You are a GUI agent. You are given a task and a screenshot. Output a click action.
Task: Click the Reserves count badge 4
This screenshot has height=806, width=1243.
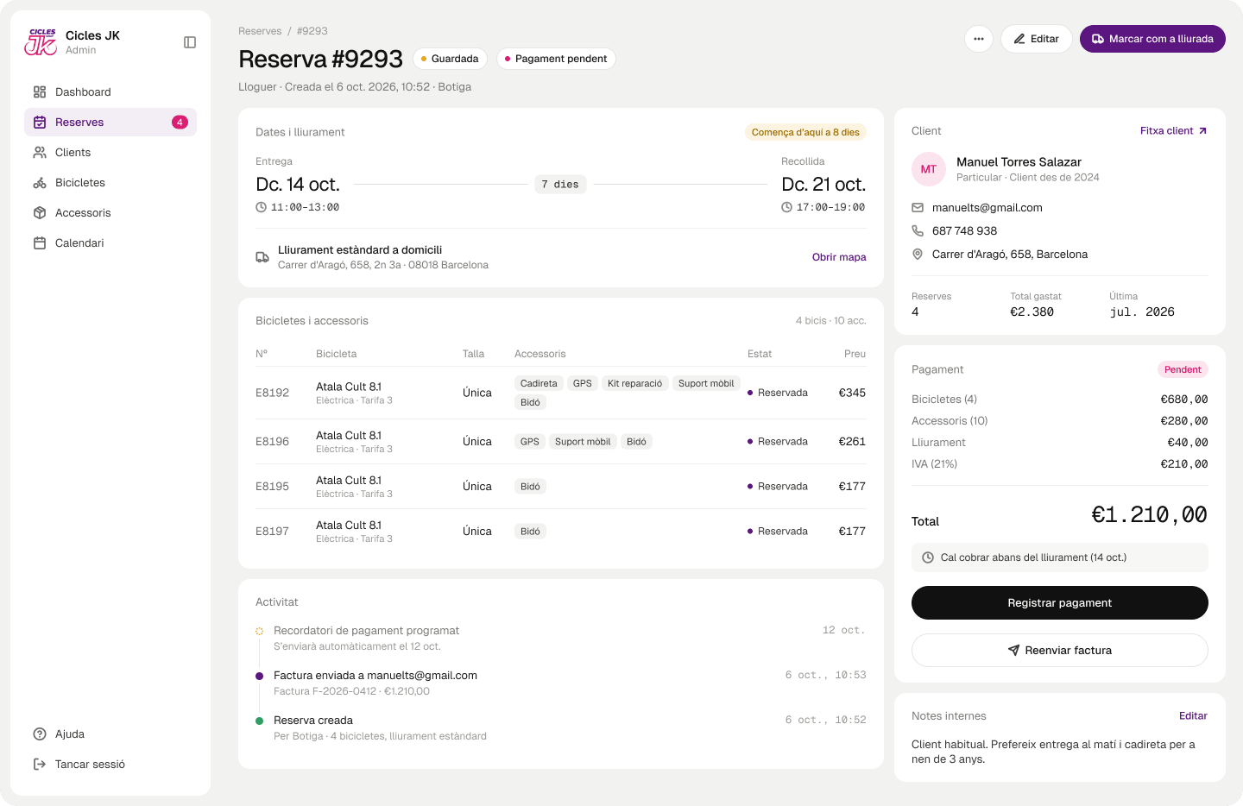click(x=180, y=123)
